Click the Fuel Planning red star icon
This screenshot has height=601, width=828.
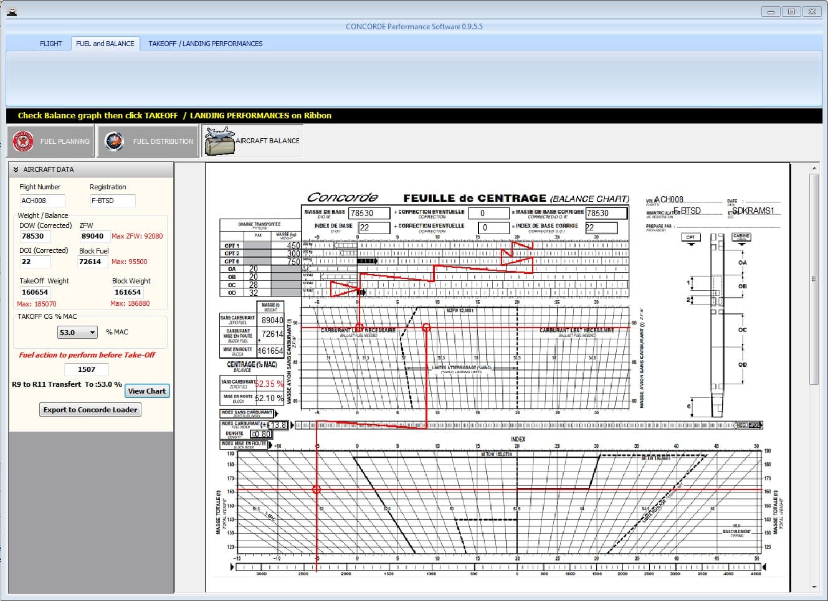(x=23, y=141)
